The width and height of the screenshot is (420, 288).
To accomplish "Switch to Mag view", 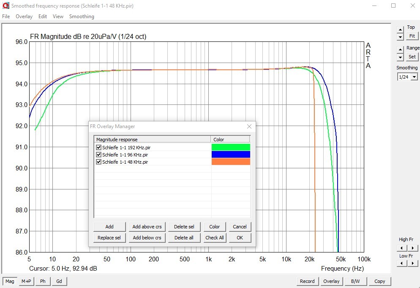I will 10,281.
